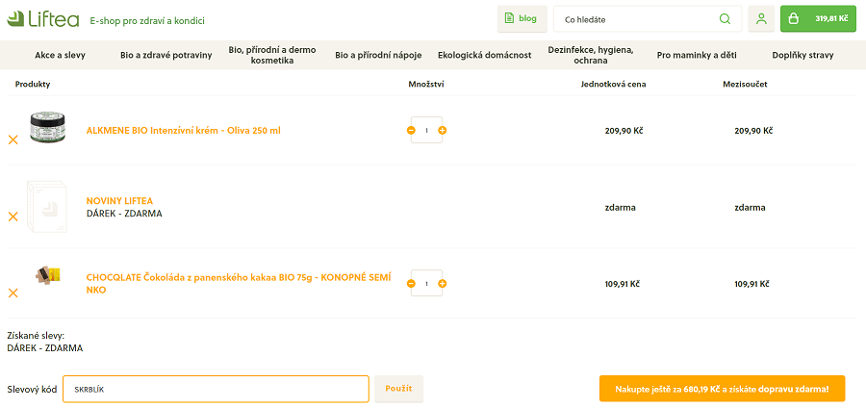Increase quantity of CHOCQLATE chocolate
The width and height of the screenshot is (866, 408).
point(443,283)
